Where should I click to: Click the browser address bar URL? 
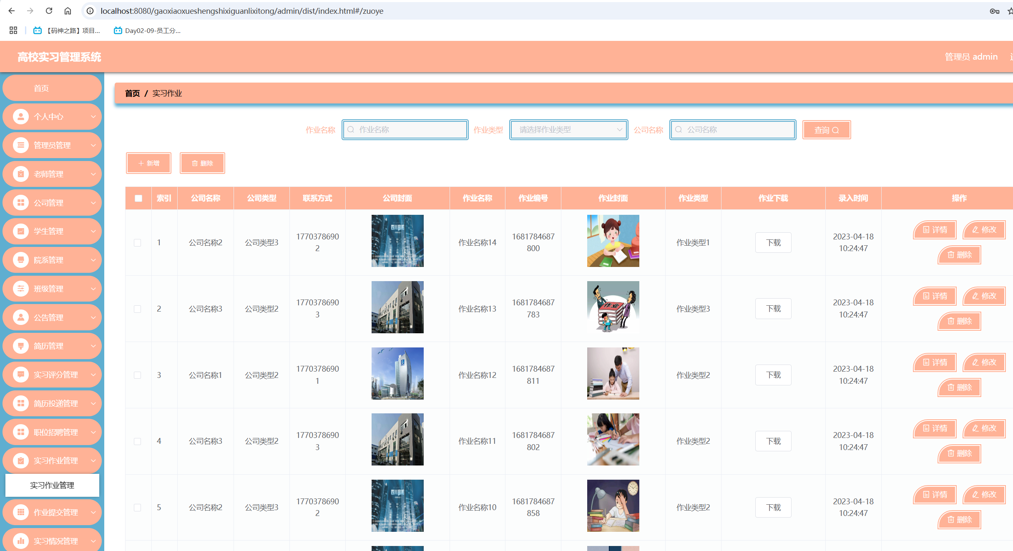point(242,11)
